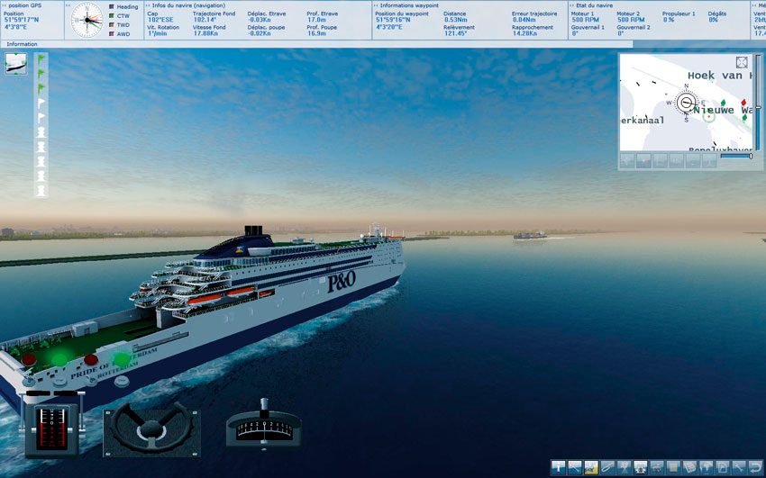Collapse the Infos du navire panel arrows
Image resolution: width=766 pixels, height=478 pixels.
149,5
